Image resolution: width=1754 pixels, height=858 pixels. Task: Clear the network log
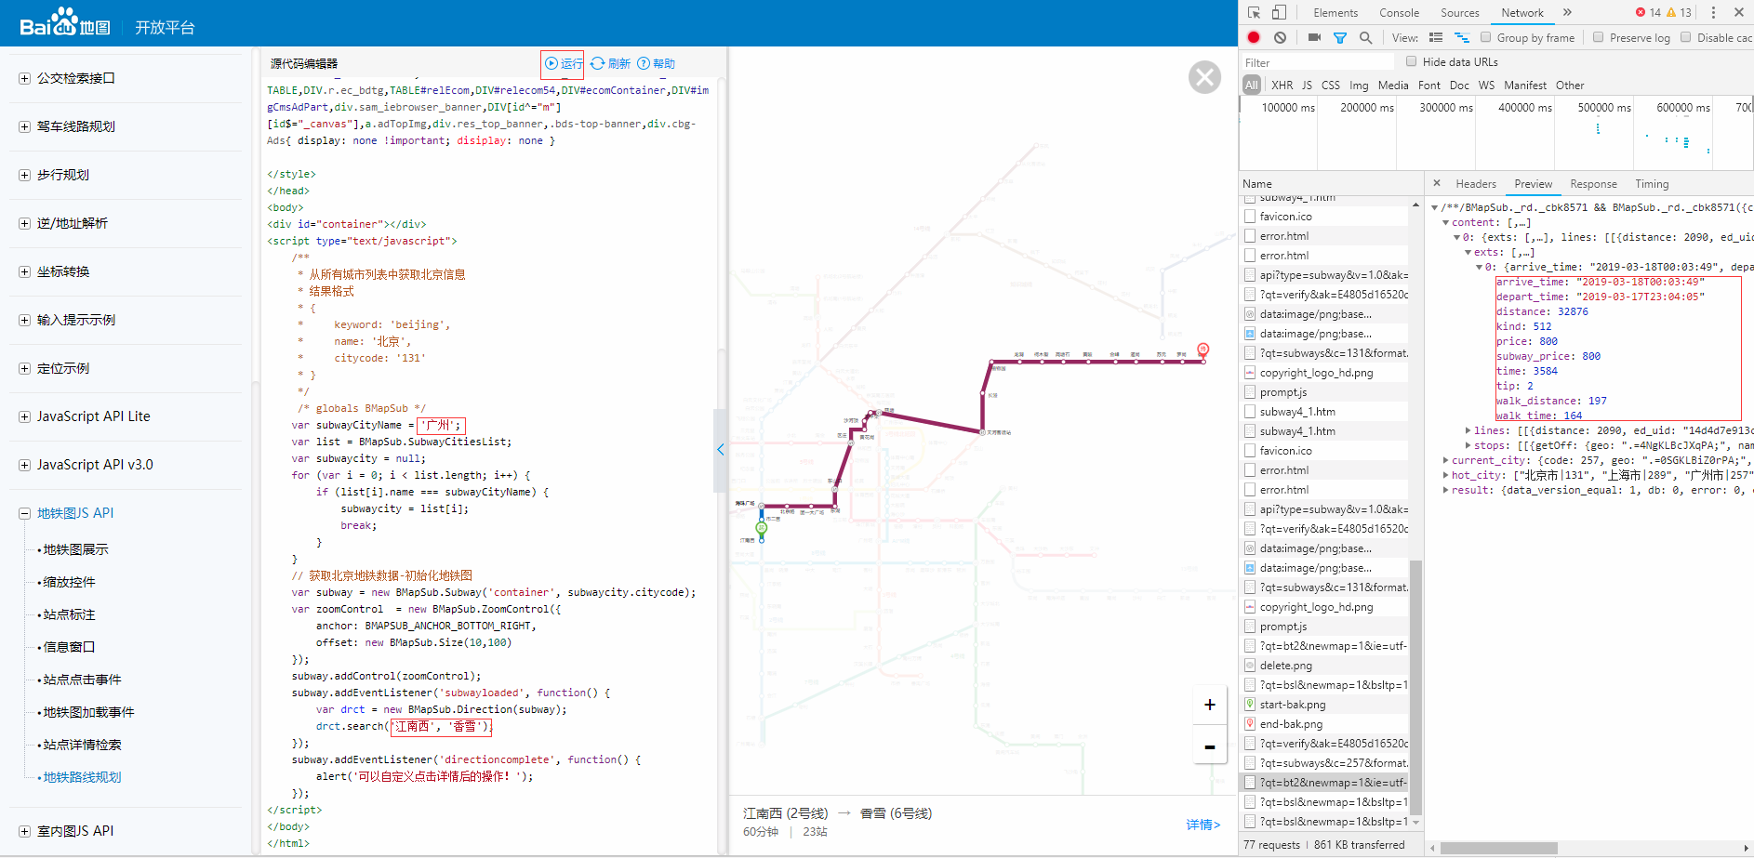click(1281, 37)
